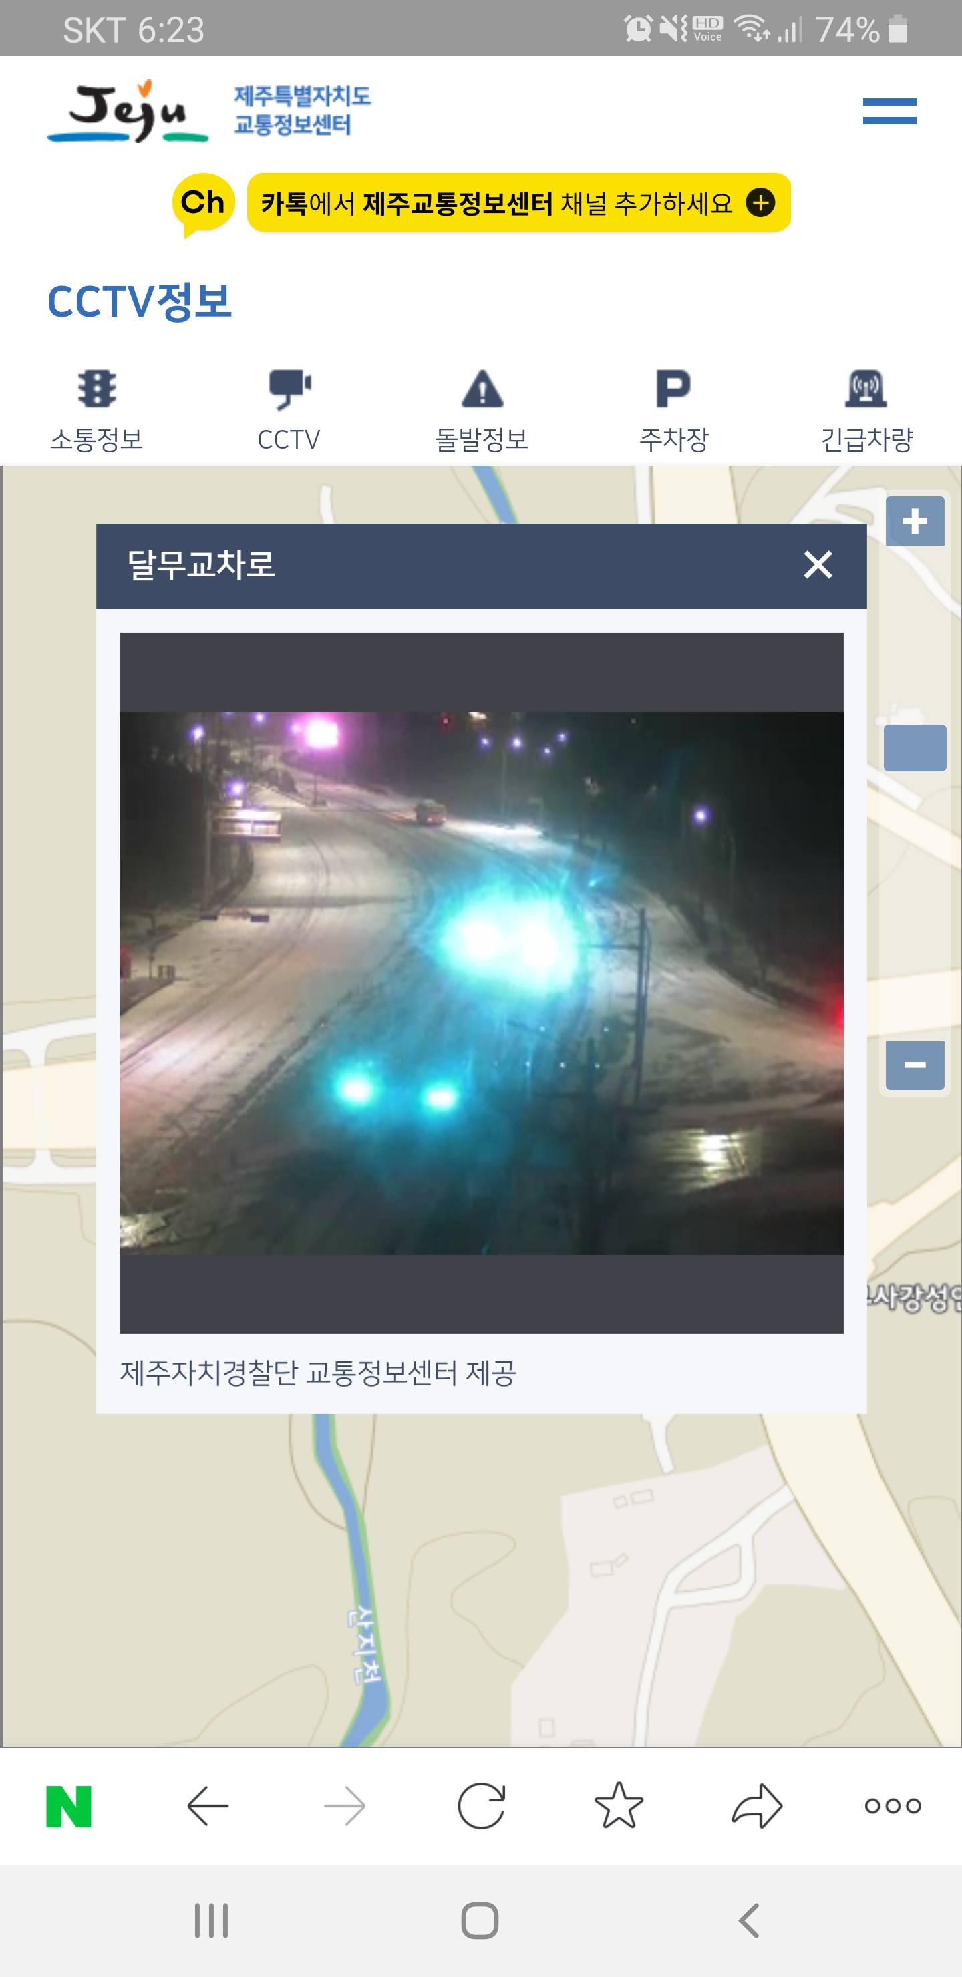This screenshot has width=962, height=1977.
Task: Select the 주차장 parking tab
Action: pos(673,411)
